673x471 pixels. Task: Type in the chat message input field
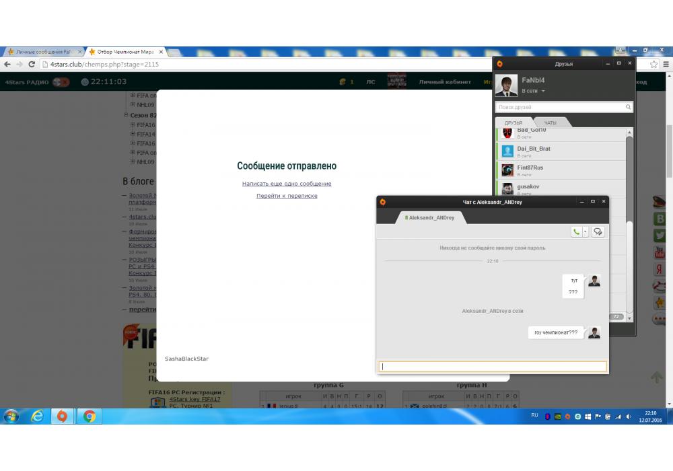[x=492, y=367]
